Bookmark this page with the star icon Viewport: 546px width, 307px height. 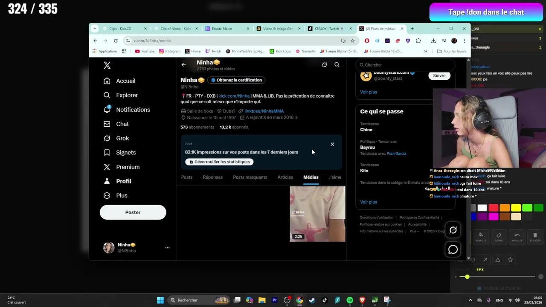point(352,41)
